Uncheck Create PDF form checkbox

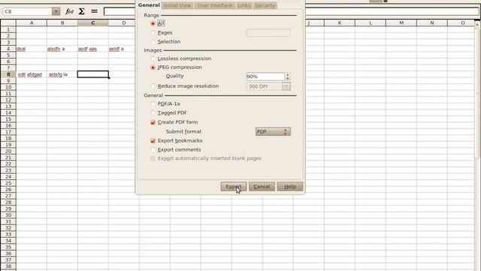pos(153,122)
